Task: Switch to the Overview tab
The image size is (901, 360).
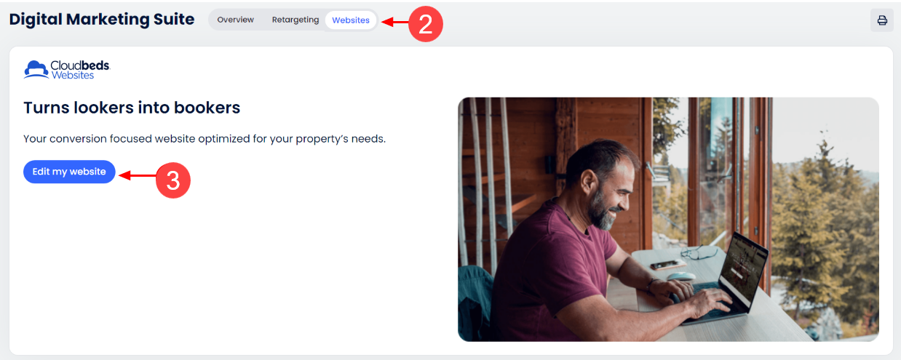Action: pos(236,20)
